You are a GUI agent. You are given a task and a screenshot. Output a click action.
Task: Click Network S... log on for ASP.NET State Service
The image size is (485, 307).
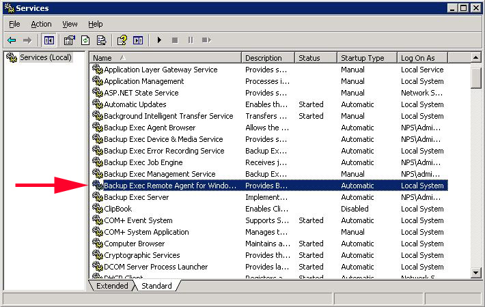(421, 93)
